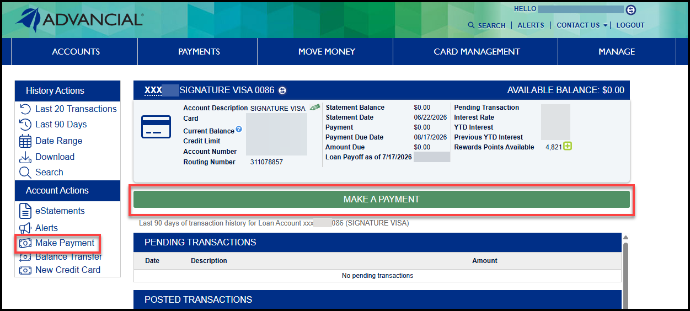
Task: Open the eStatements link
Action: 60,211
